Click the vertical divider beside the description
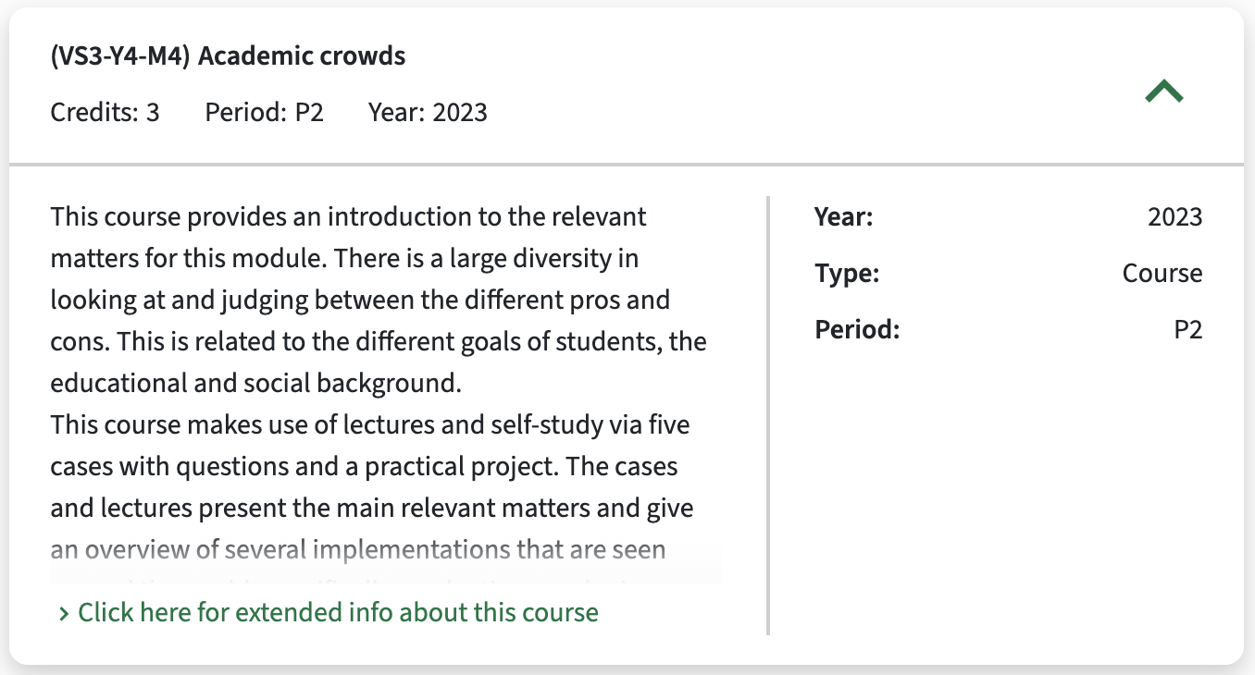 click(768, 415)
